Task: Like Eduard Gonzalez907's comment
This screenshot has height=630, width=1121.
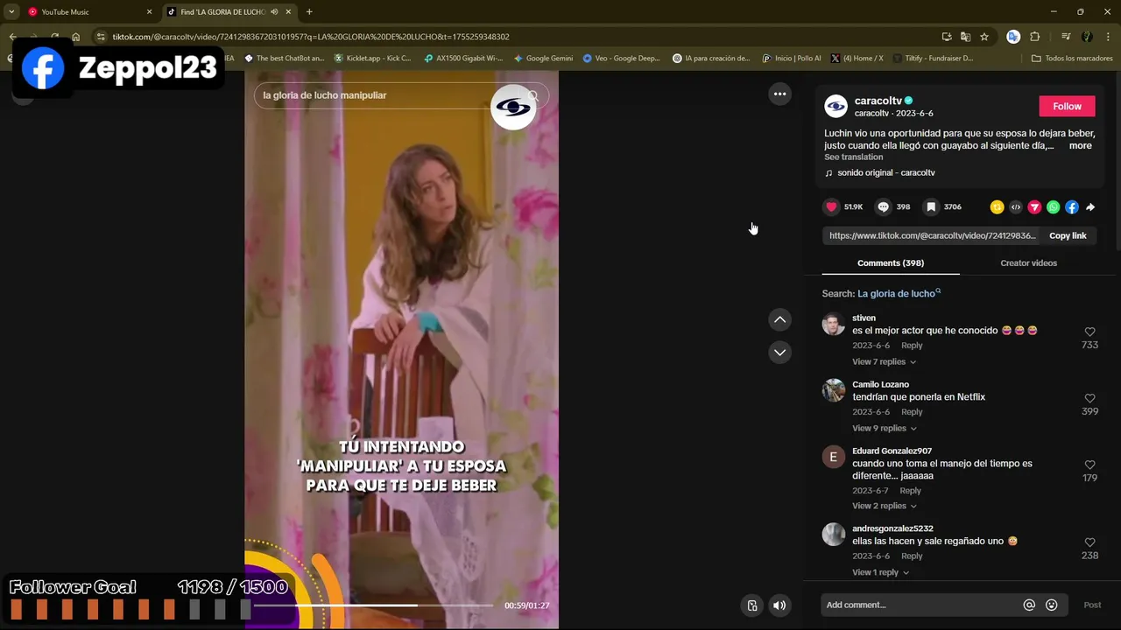Action: point(1089,465)
